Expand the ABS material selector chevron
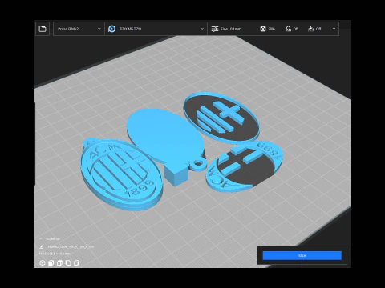 click(202, 29)
